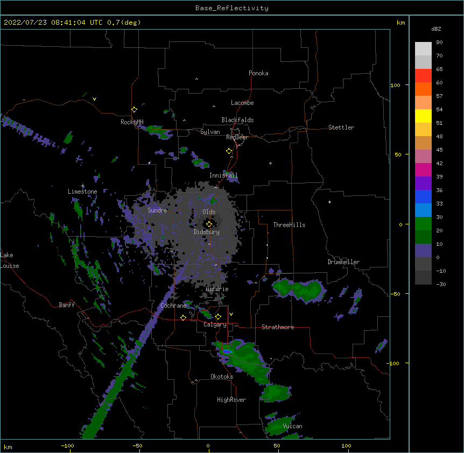The image size is (464, 453).
Task: Click the Limestone label
Action: coord(82,192)
